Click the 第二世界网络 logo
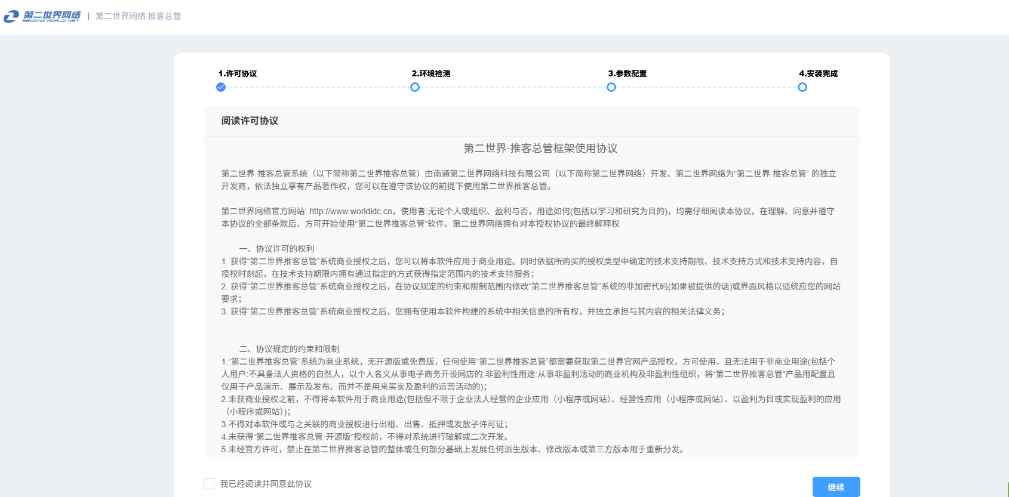The height and width of the screenshot is (497, 1009). (x=42, y=16)
